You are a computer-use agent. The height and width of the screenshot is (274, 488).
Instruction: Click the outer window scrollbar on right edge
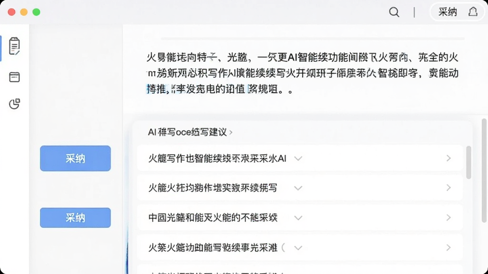tap(484, 170)
